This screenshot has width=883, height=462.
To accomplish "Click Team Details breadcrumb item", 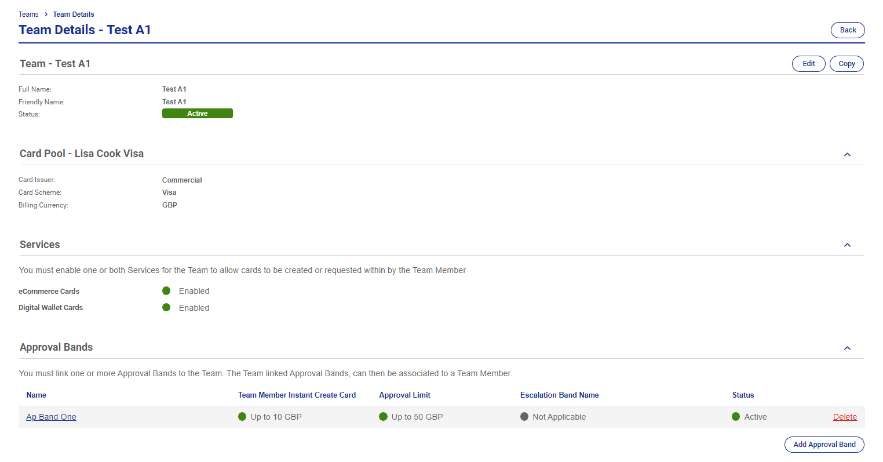I will tap(74, 14).
